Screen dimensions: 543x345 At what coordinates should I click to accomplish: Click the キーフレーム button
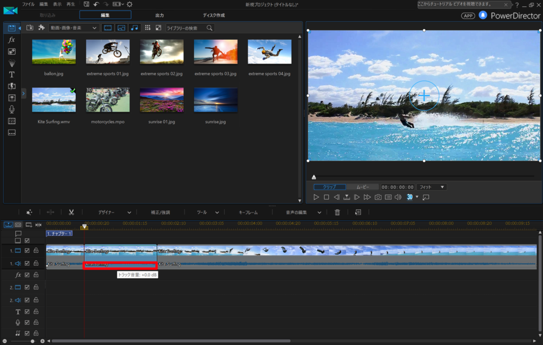(x=248, y=212)
